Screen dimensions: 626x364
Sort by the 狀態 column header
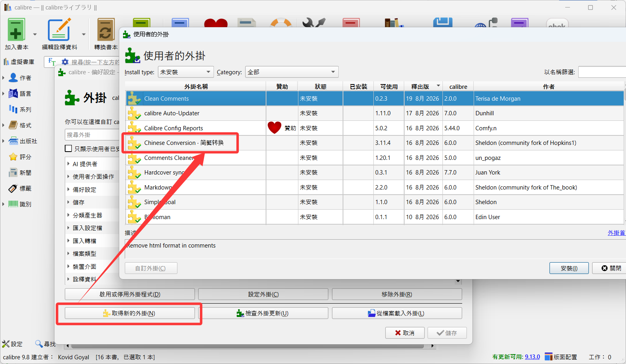320,86
